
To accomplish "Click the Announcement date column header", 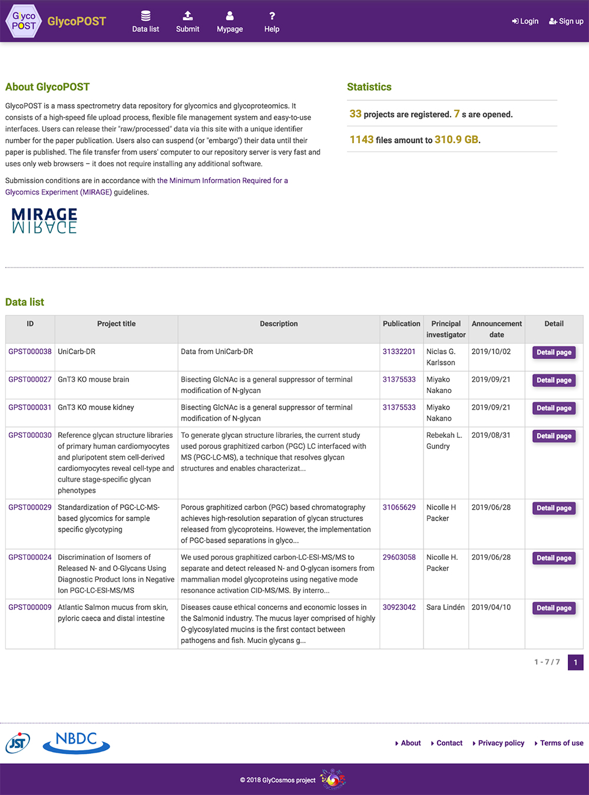I will pos(497,329).
